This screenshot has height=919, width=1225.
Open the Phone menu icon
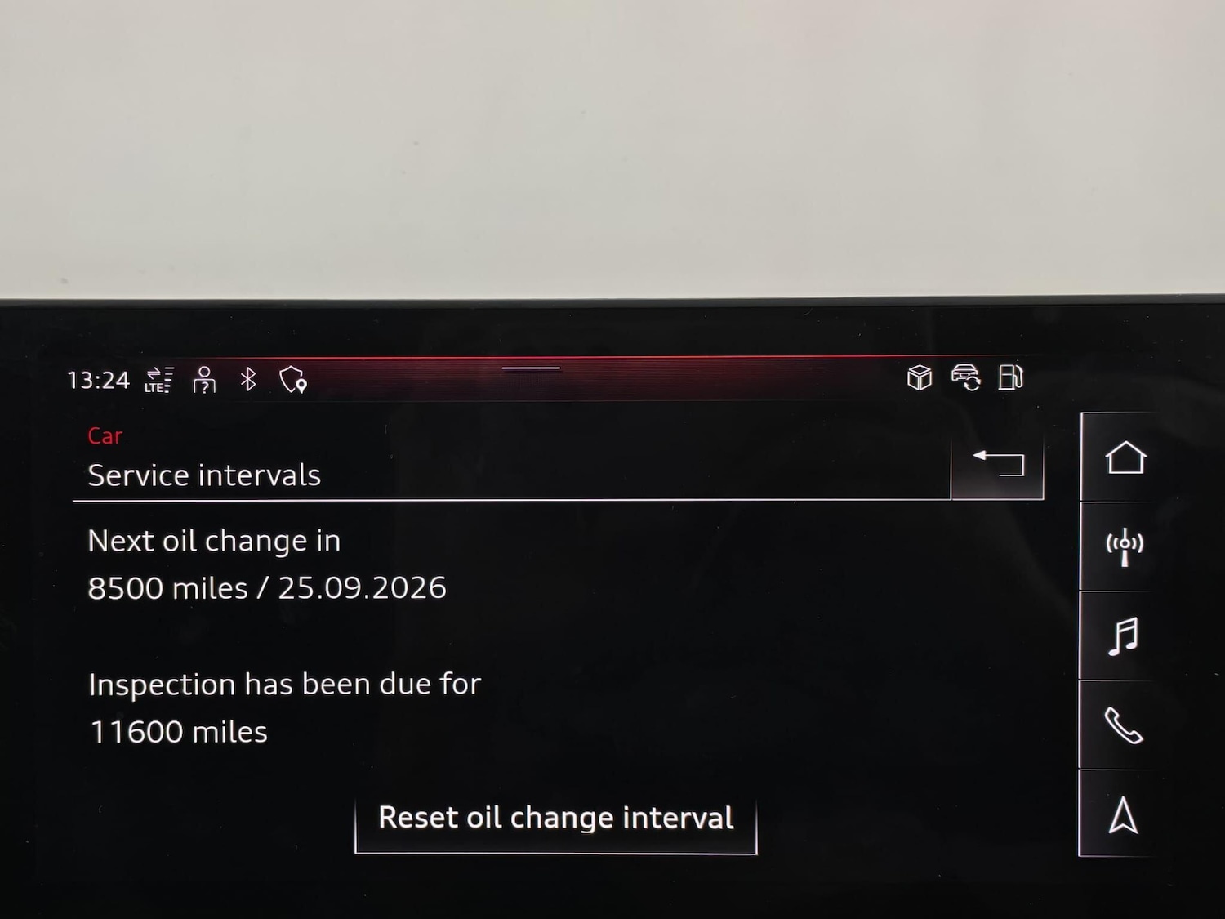pos(1124,725)
